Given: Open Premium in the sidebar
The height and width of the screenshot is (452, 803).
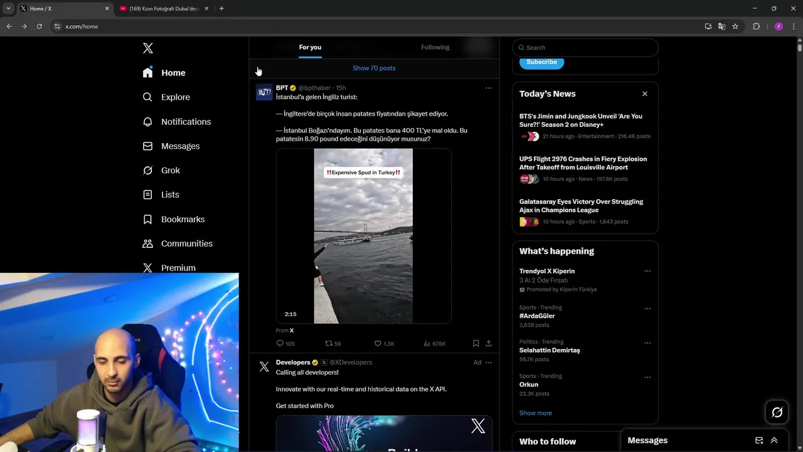Looking at the screenshot, I should [x=169, y=267].
